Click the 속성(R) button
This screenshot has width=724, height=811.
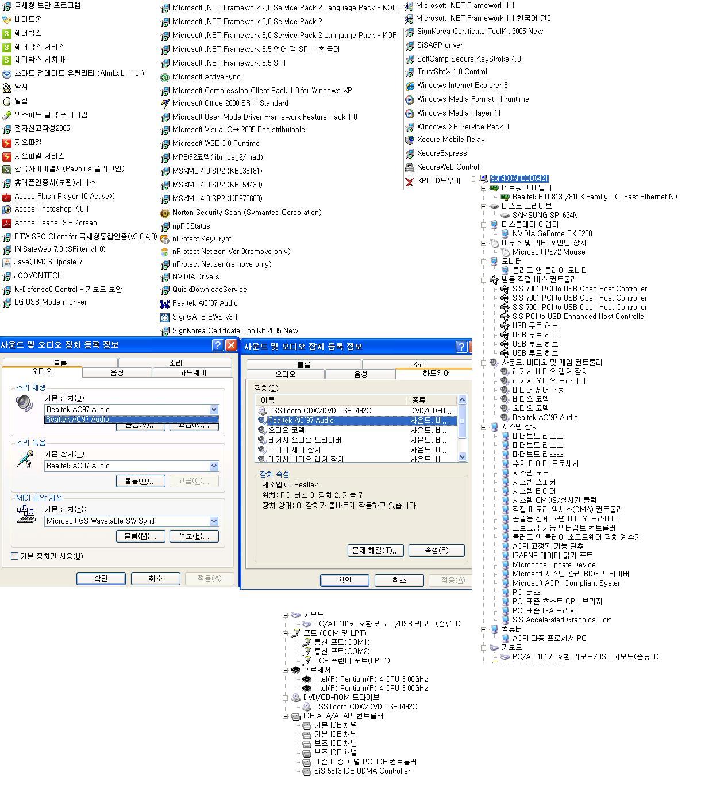point(437,551)
